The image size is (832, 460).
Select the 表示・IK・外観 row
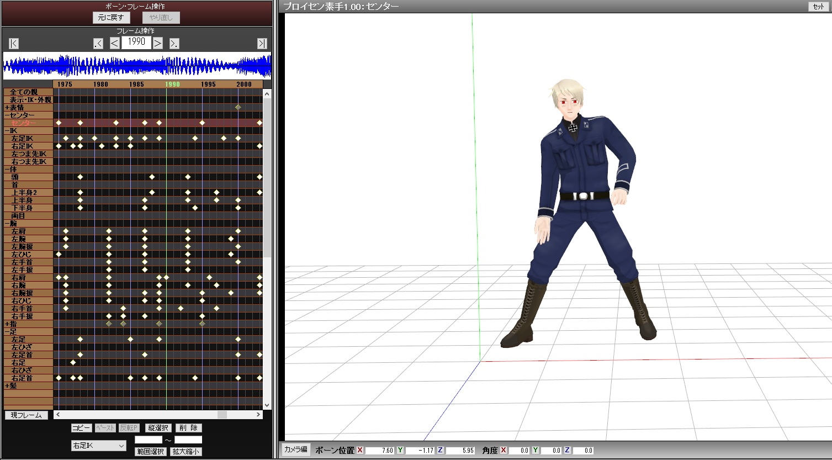pyautogui.click(x=28, y=99)
